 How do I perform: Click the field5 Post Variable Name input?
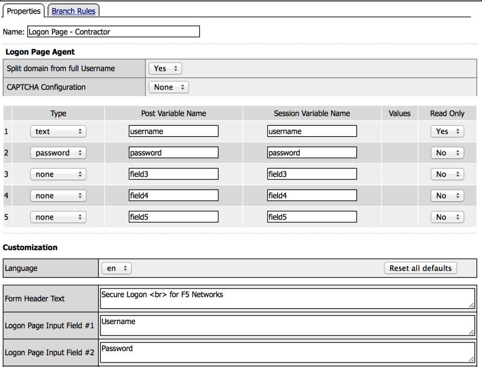pyautogui.click(x=173, y=217)
